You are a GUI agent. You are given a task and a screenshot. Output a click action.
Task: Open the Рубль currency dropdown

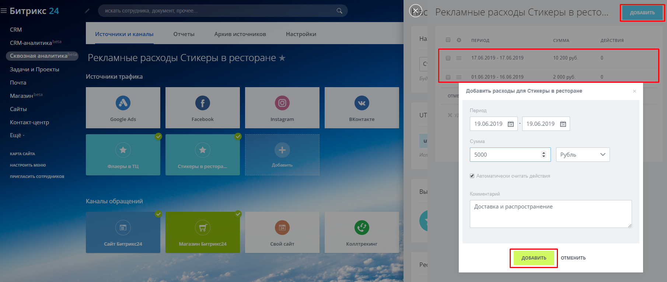583,155
